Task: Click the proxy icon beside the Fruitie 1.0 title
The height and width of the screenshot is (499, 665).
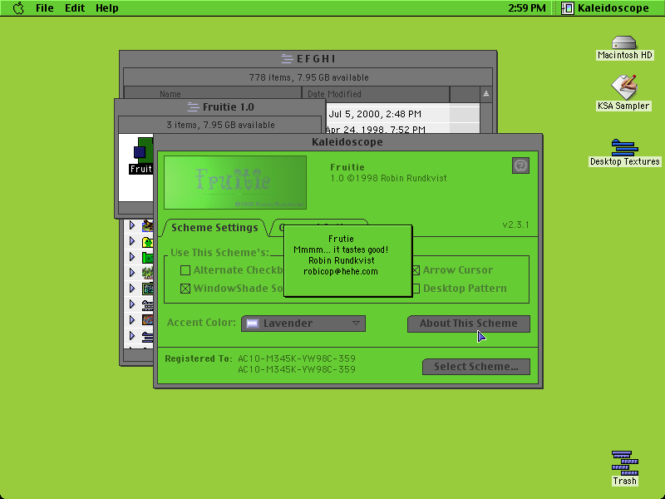Action: coord(194,107)
